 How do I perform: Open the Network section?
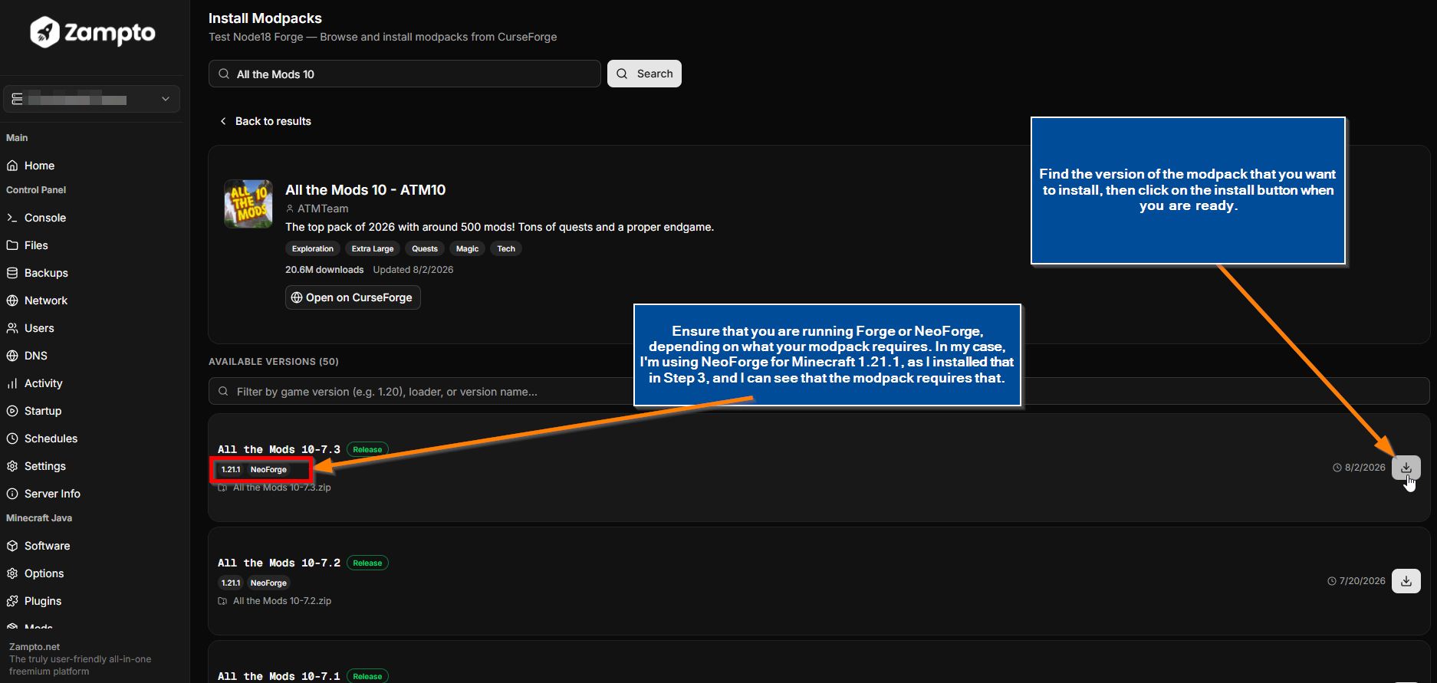pos(46,300)
